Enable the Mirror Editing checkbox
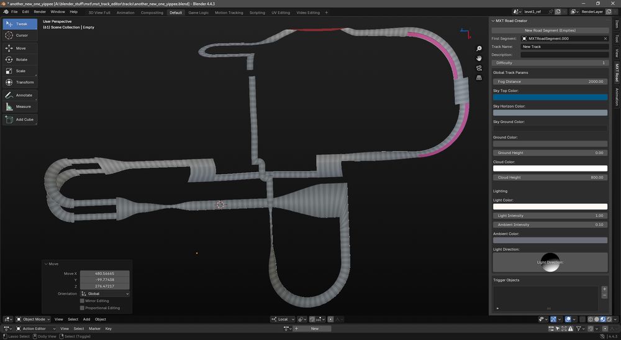 coord(83,301)
